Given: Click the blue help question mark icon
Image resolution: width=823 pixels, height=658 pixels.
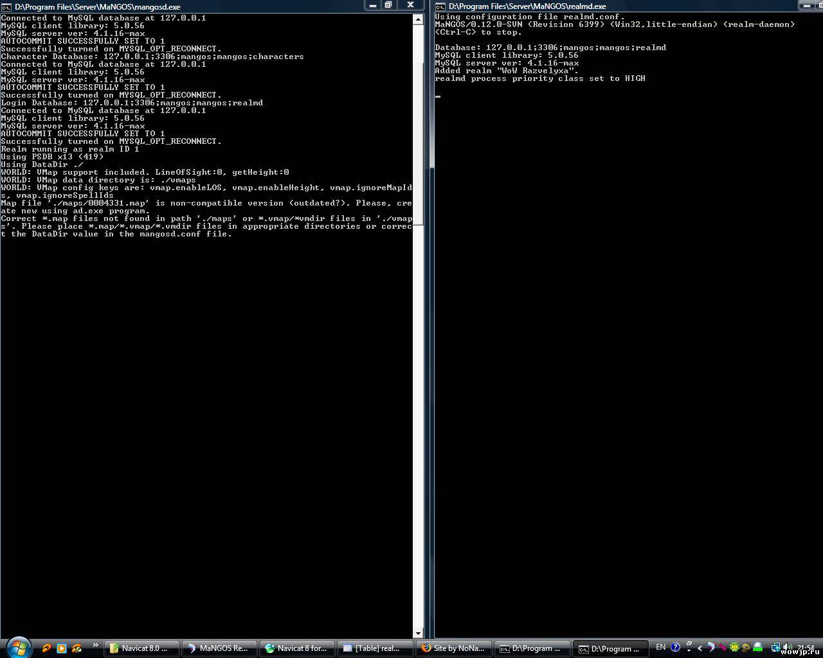Looking at the screenshot, I should pos(675,647).
